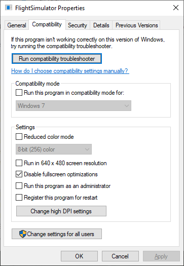Switch to the General tab
184x266 pixels.
pos(16,25)
